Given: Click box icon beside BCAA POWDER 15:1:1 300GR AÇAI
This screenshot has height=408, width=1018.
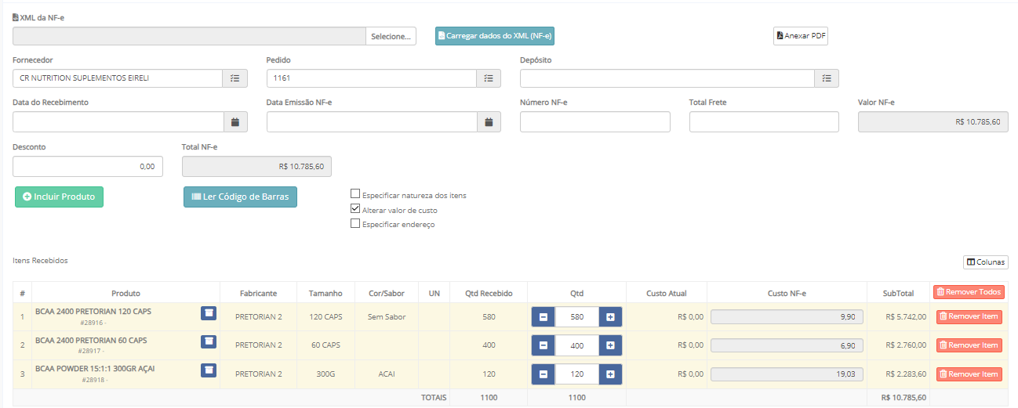Looking at the screenshot, I should [x=208, y=370].
